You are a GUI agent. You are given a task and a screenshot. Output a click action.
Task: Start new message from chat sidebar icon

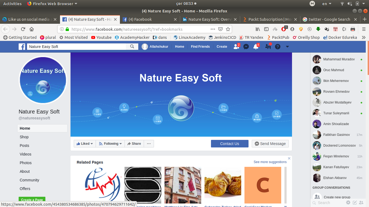355,203
